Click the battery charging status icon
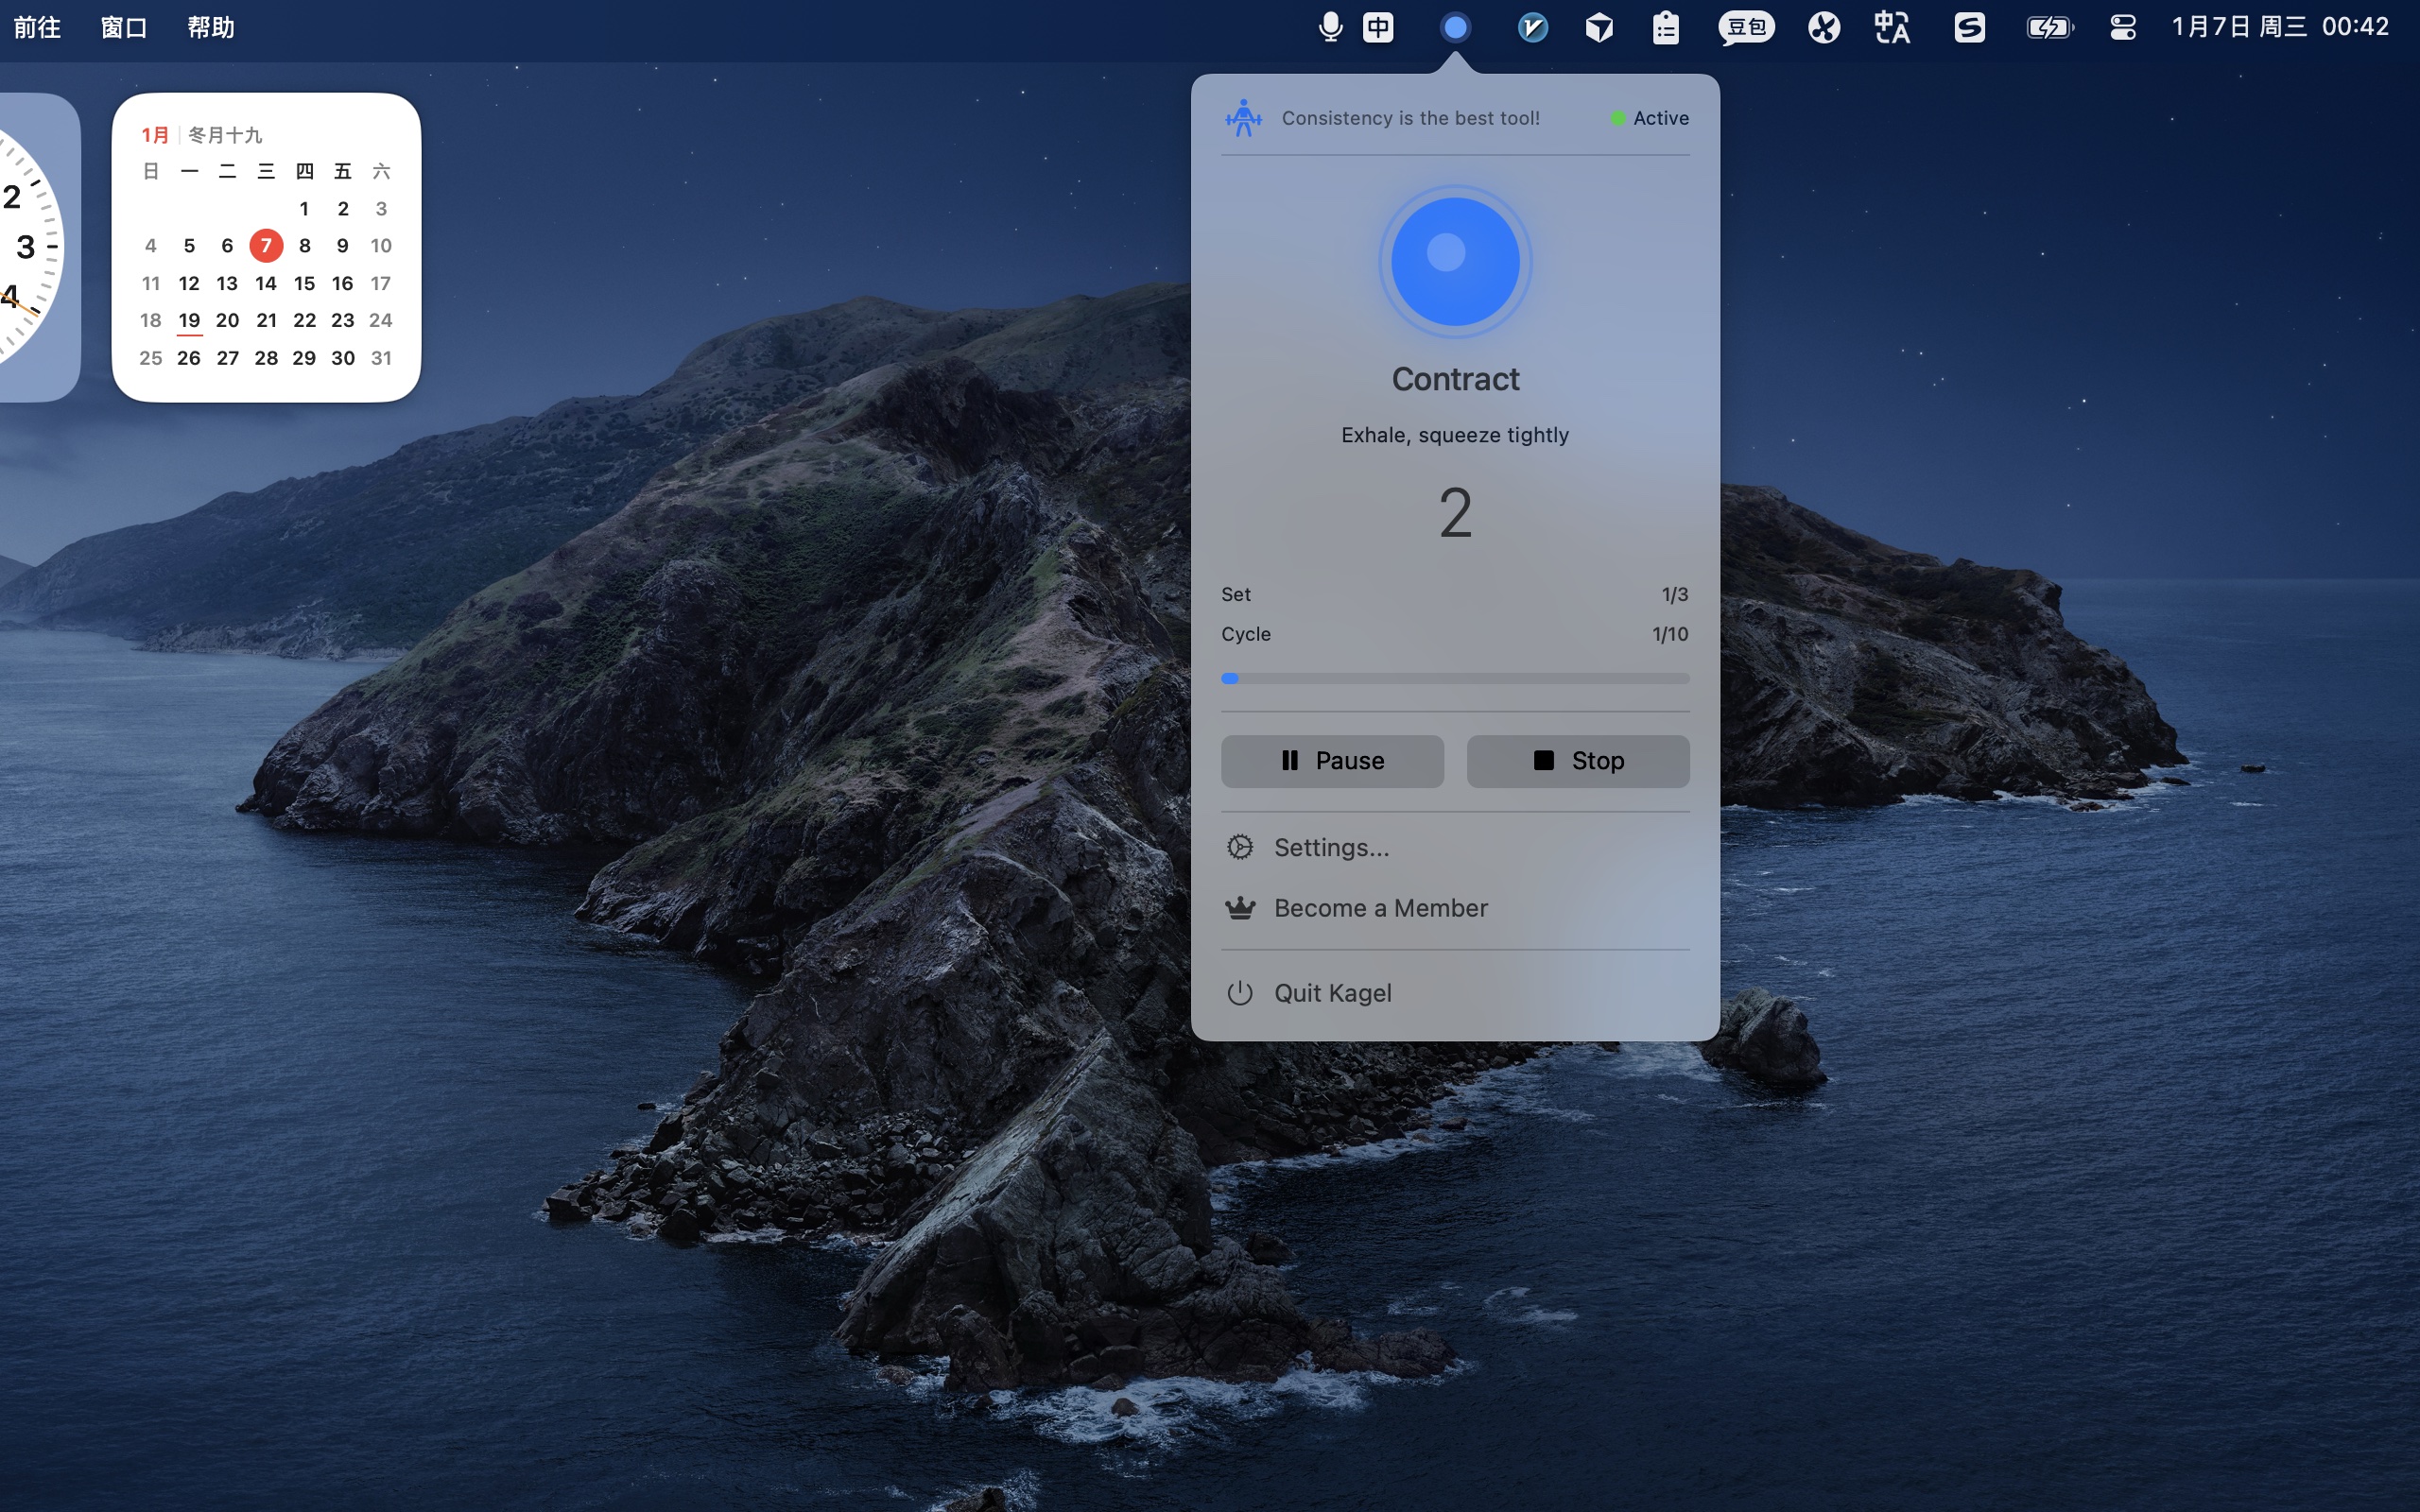2420x1512 pixels. click(2049, 28)
